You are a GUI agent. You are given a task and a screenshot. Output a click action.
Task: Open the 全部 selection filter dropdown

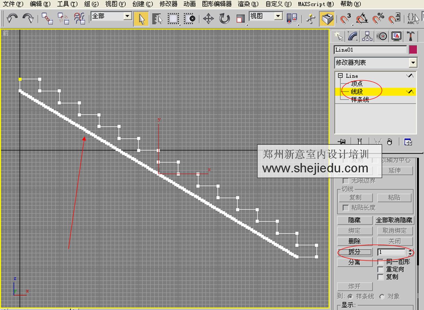[x=127, y=16]
